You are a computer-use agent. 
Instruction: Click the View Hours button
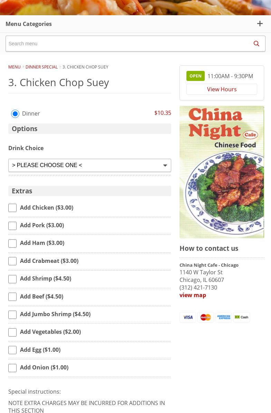tap(222, 89)
